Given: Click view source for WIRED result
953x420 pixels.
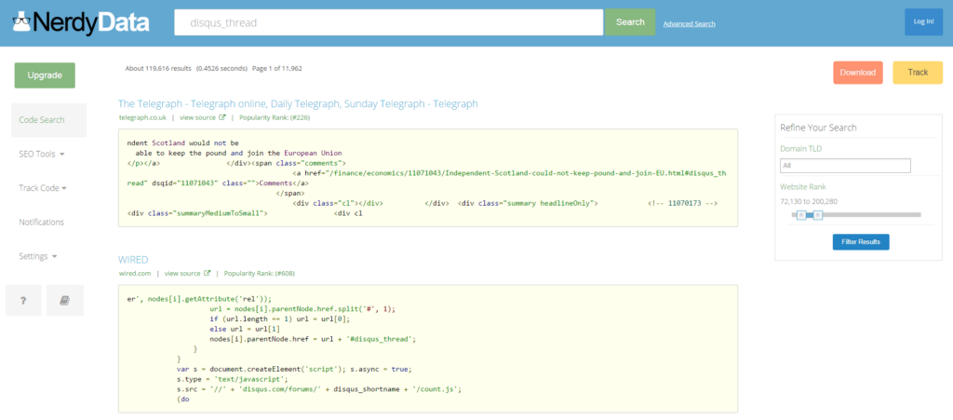Looking at the screenshot, I should coord(182,274).
